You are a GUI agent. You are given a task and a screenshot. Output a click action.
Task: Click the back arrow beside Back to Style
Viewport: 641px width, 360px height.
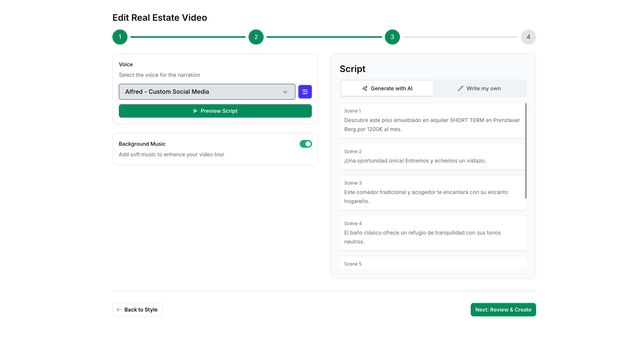119,309
